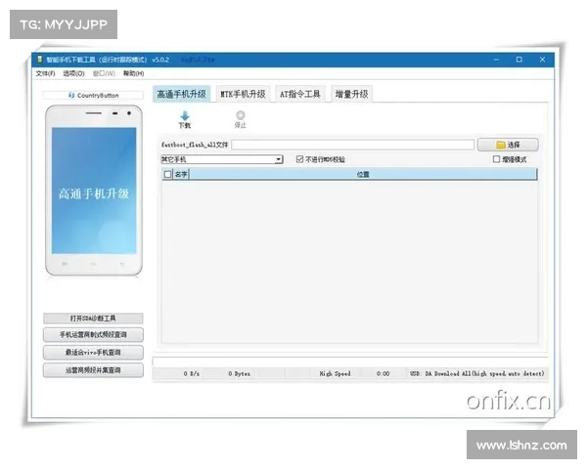Click the "0 Bytes" status entry

pyautogui.click(x=240, y=373)
